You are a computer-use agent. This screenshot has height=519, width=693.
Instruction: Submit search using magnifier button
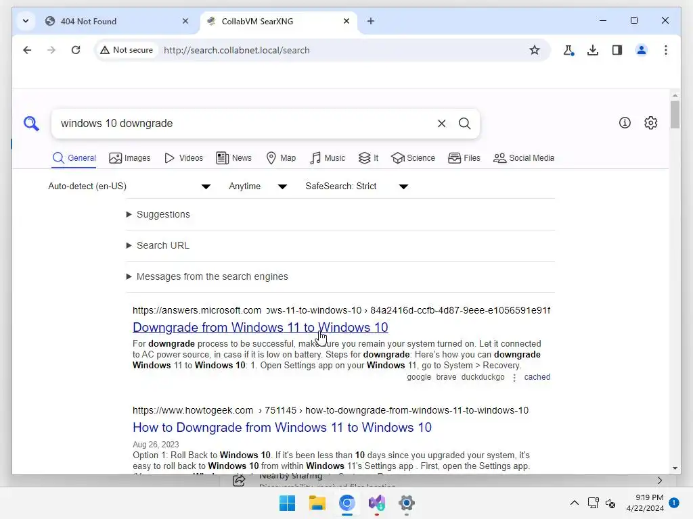tap(464, 124)
